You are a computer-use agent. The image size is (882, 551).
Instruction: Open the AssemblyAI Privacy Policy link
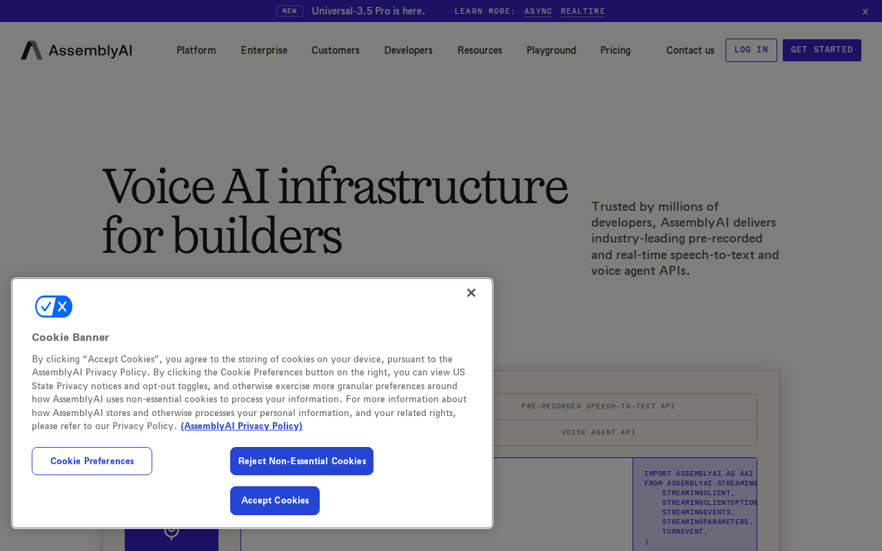point(241,426)
